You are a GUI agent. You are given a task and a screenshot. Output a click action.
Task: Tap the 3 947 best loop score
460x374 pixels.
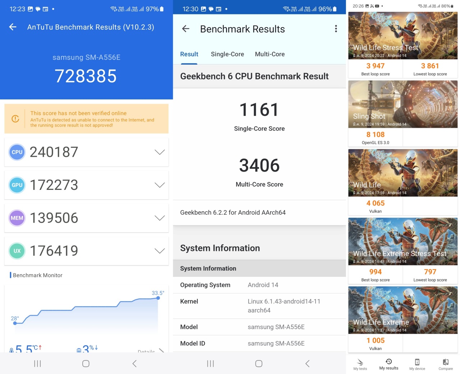coord(376,66)
